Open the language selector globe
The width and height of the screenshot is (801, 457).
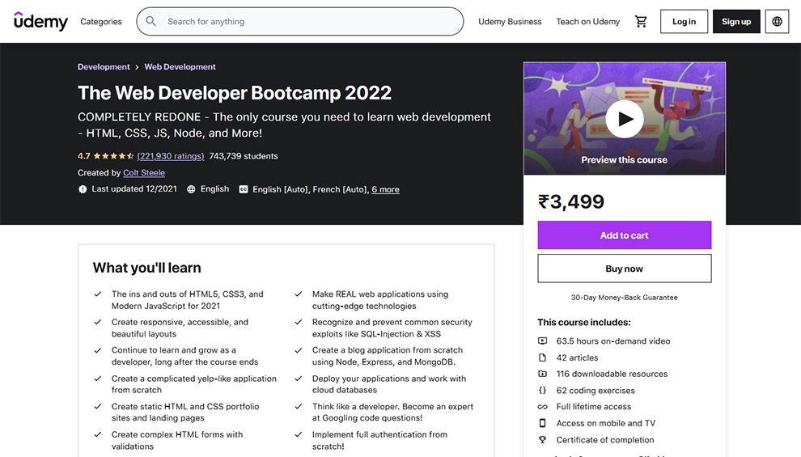[x=777, y=22]
